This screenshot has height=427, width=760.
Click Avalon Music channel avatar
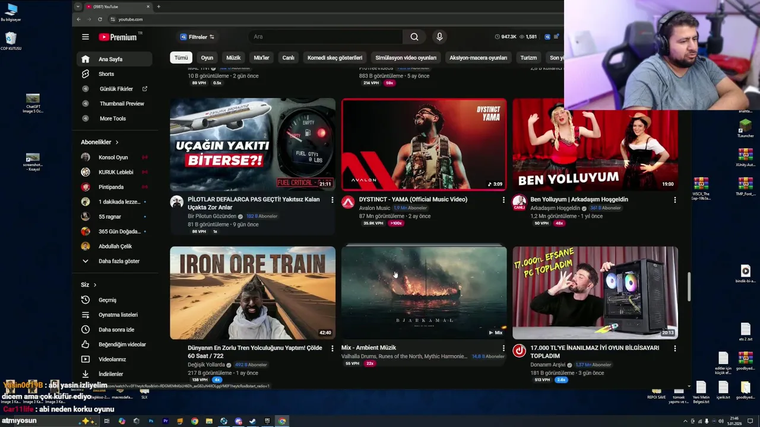point(348,202)
